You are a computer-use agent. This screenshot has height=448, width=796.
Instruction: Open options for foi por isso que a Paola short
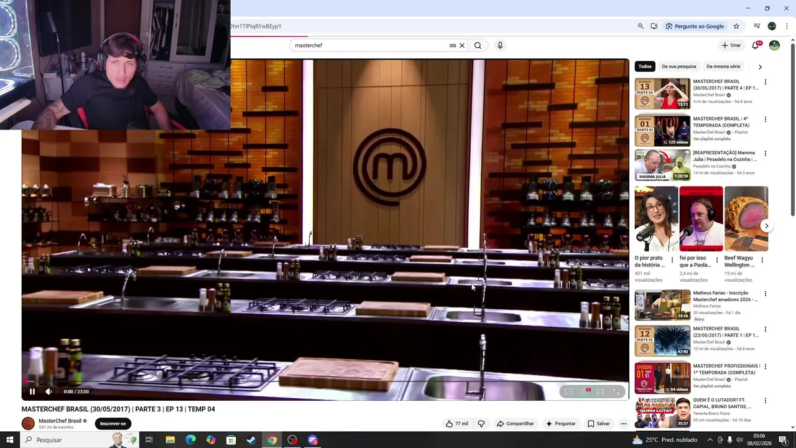click(717, 259)
